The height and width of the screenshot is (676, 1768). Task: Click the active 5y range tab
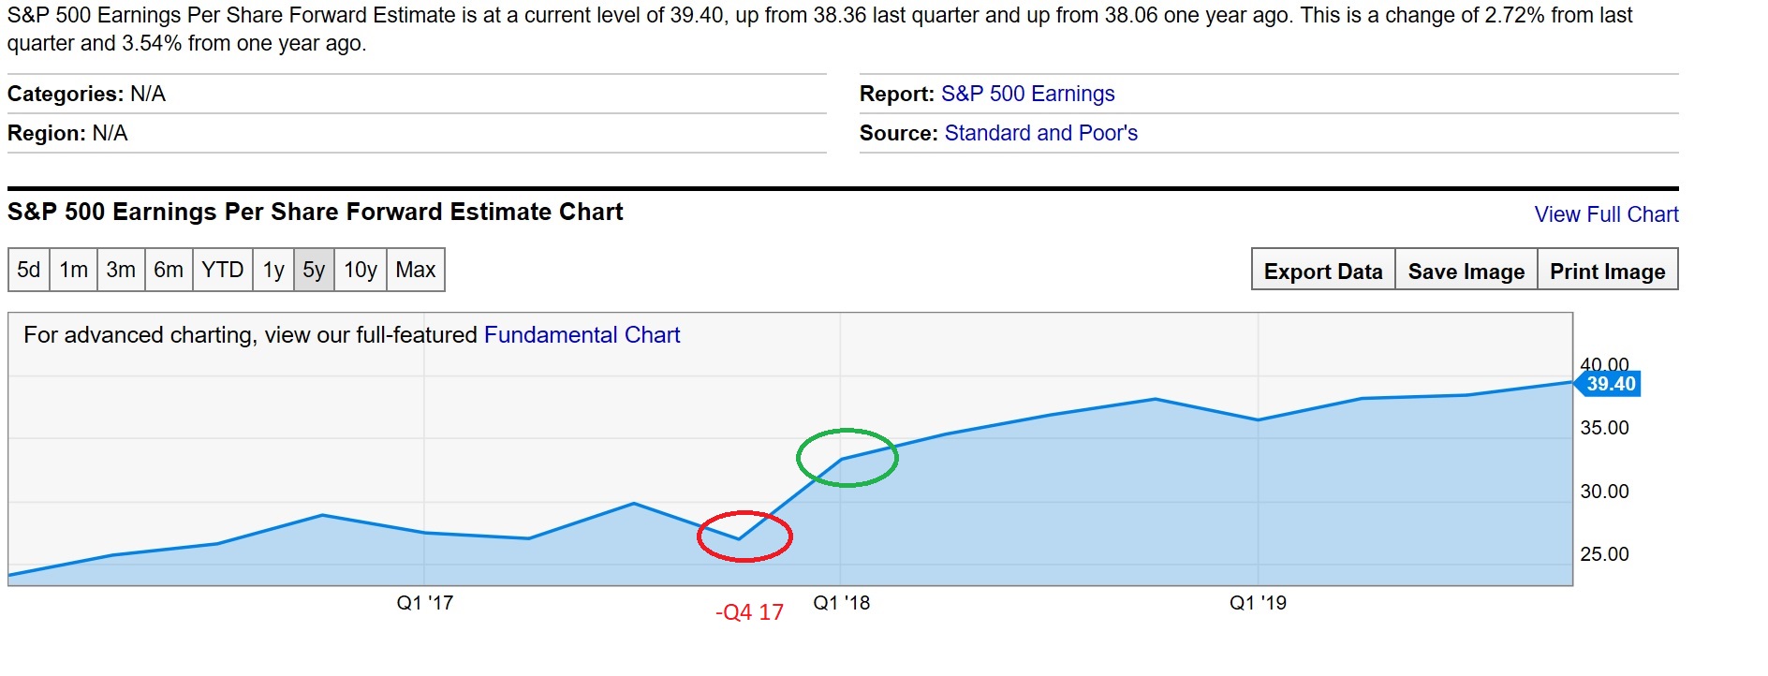tap(314, 271)
